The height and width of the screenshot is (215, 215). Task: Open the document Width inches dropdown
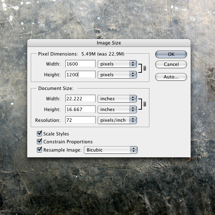(x=117, y=99)
